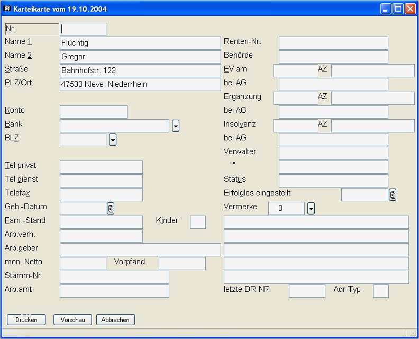Maximize the Karteikarte window

click(x=398, y=8)
